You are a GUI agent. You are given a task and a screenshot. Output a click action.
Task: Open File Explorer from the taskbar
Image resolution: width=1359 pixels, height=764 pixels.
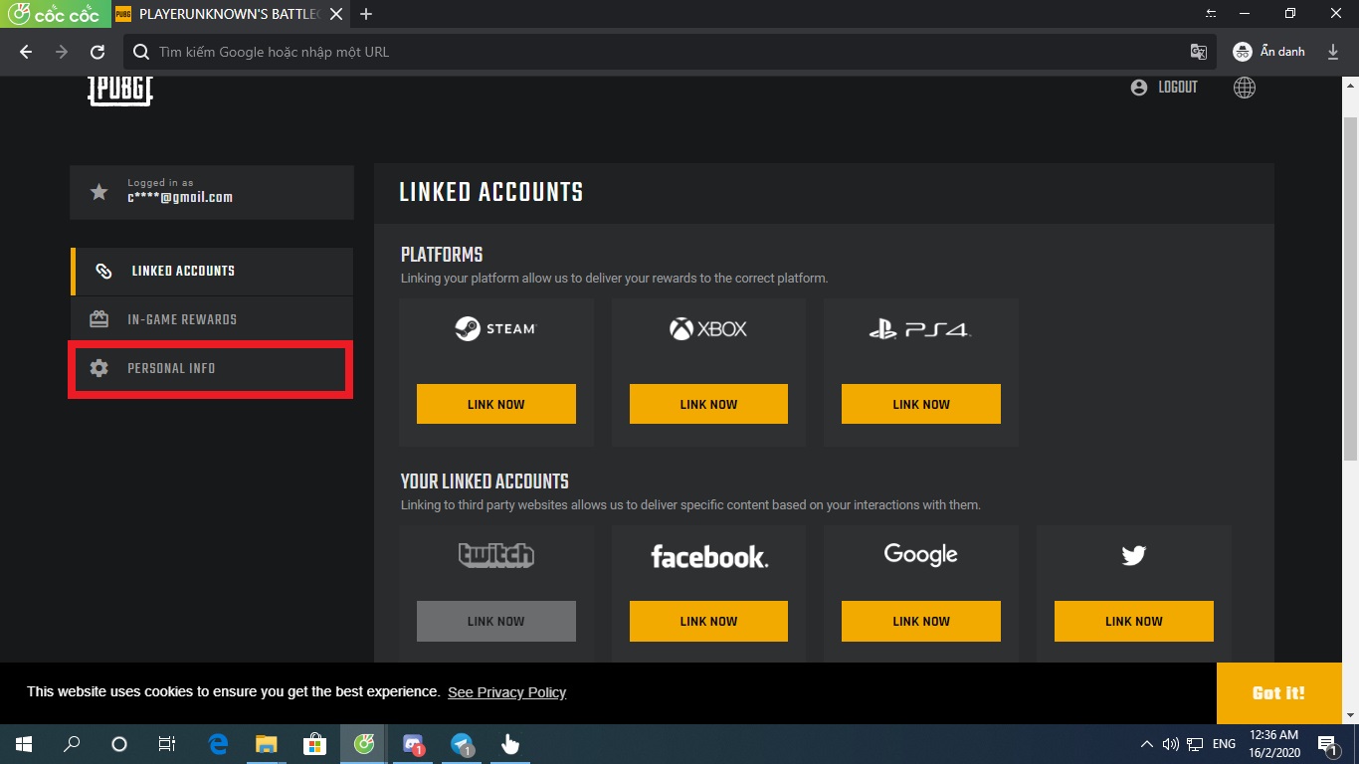tap(267, 744)
